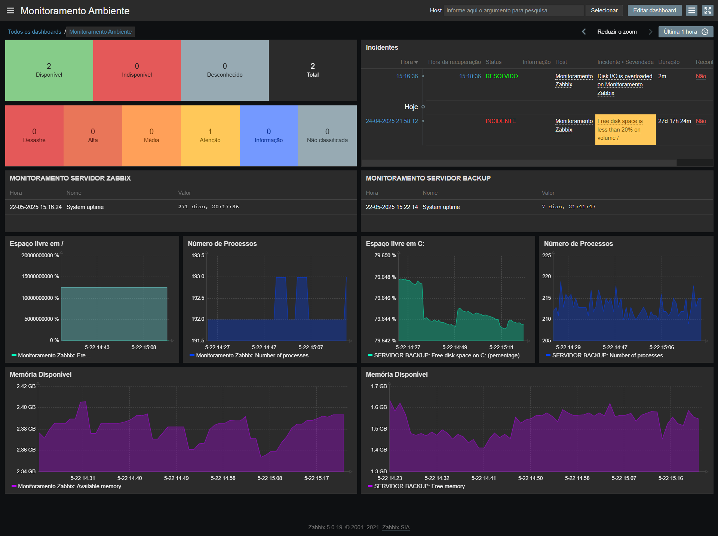718x536 pixels.
Task: Open the Atenção severity count
Action: [210, 132]
